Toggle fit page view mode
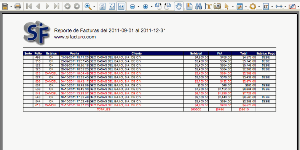 tap(112, 6)
